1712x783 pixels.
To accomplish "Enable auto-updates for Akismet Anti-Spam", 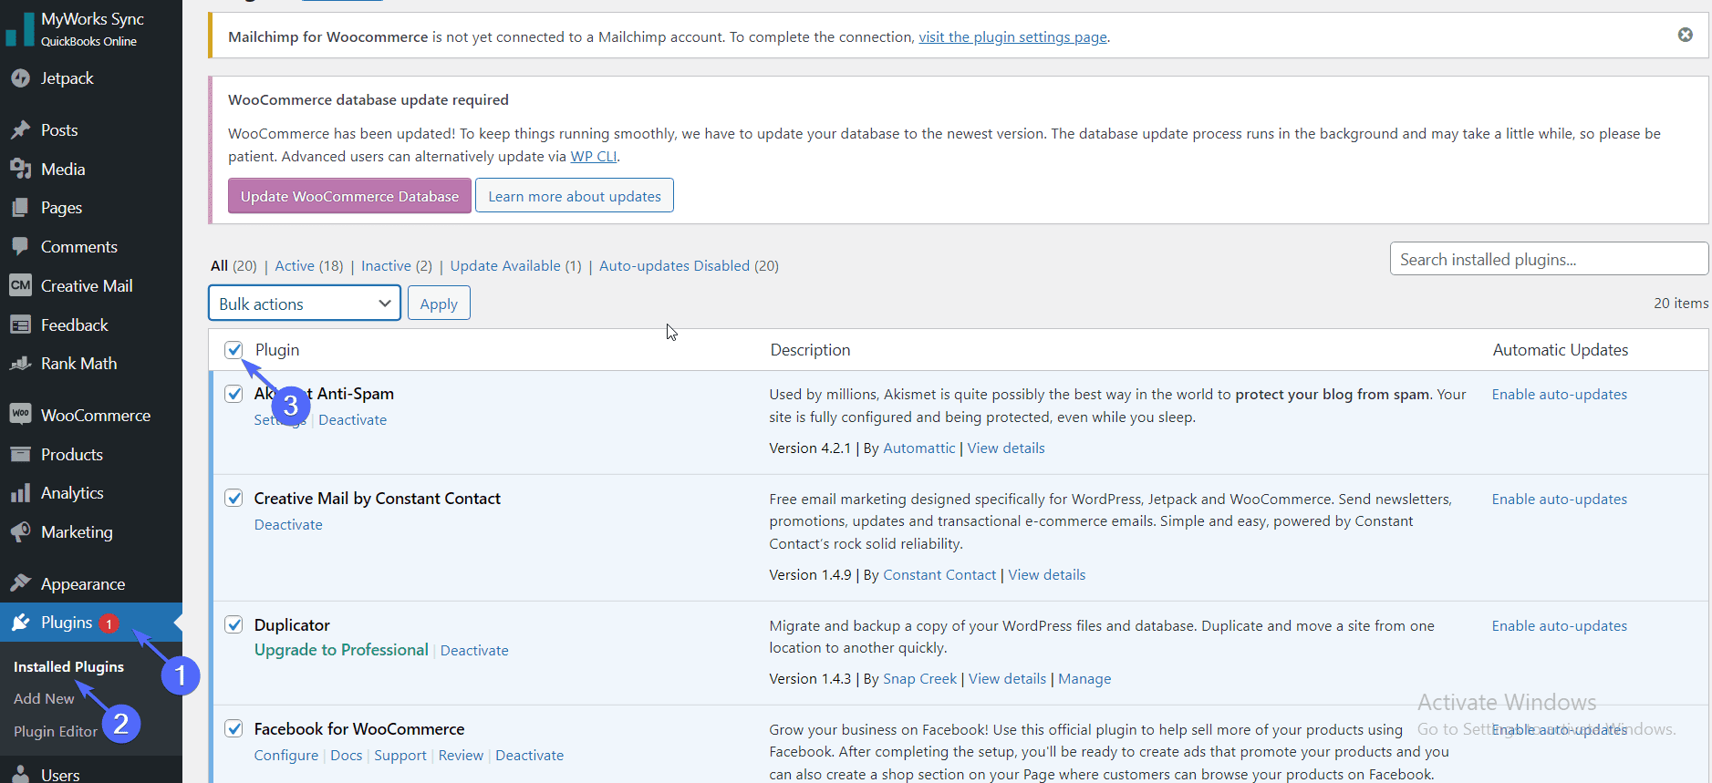I will click(1560, 394).
